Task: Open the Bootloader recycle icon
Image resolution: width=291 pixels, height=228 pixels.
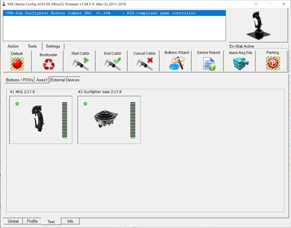Action: [x=49, y=64]
